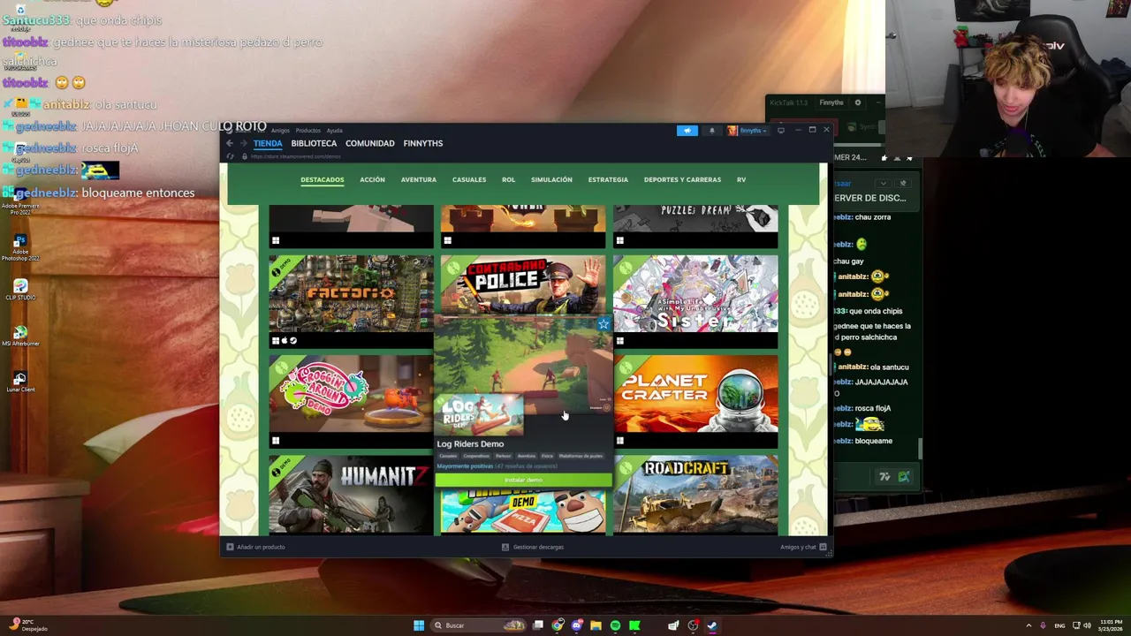Open the BIBLIOTECA tab
1131x636 pixels.
(314, 143)
